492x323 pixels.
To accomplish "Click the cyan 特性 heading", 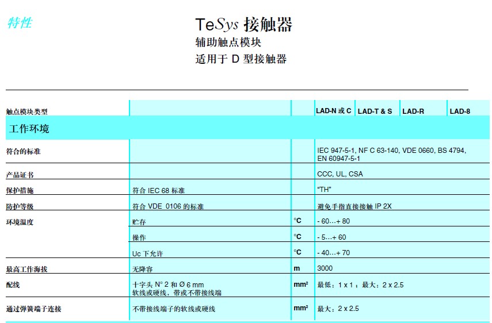I will tap(20, 22).
